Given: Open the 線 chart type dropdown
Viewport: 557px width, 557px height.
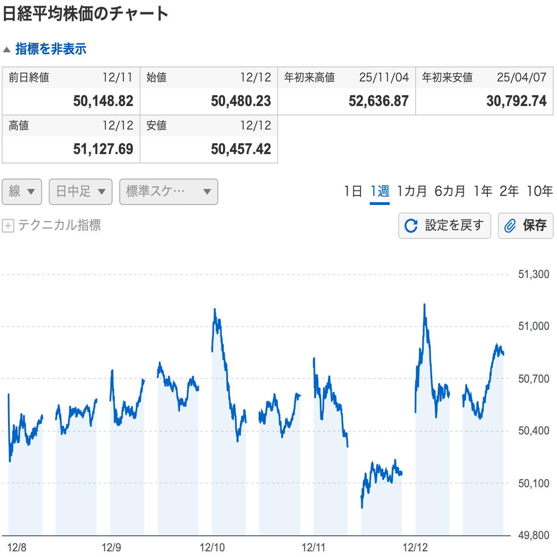Looking at the screenshot, I should pos(22,192).
